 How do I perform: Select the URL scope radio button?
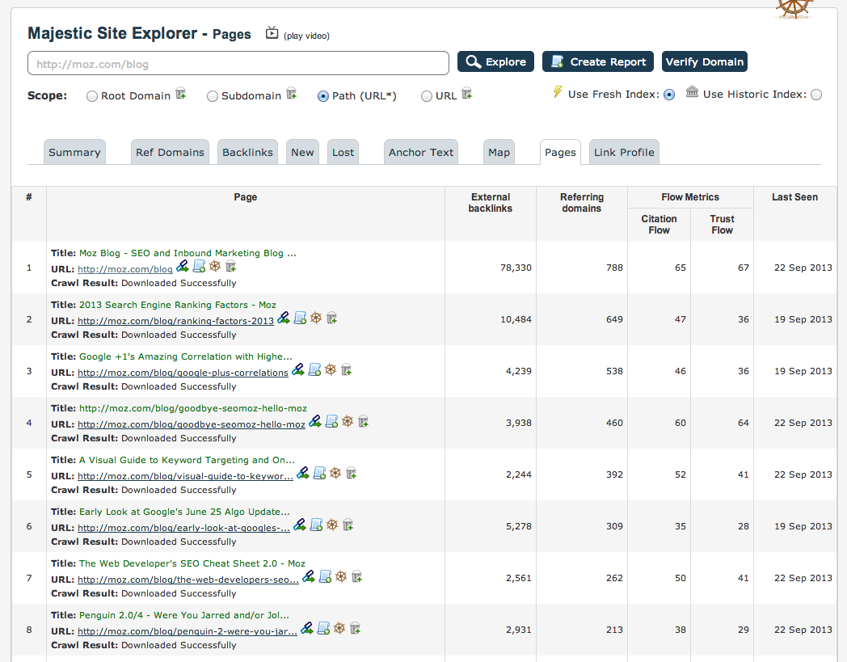pyautogui.click(x=427, y=96)
